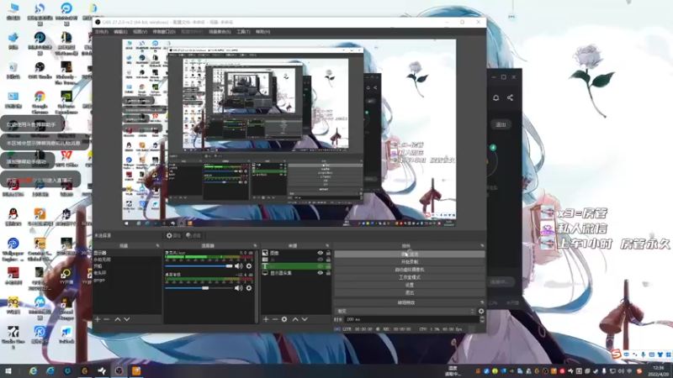Viewport: 673px width, 378px height.
Task: Open desktop audio settings gear
Action: (248, 288)
